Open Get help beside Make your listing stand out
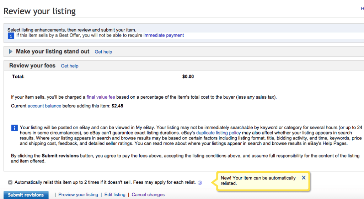 tap(103, 52)
